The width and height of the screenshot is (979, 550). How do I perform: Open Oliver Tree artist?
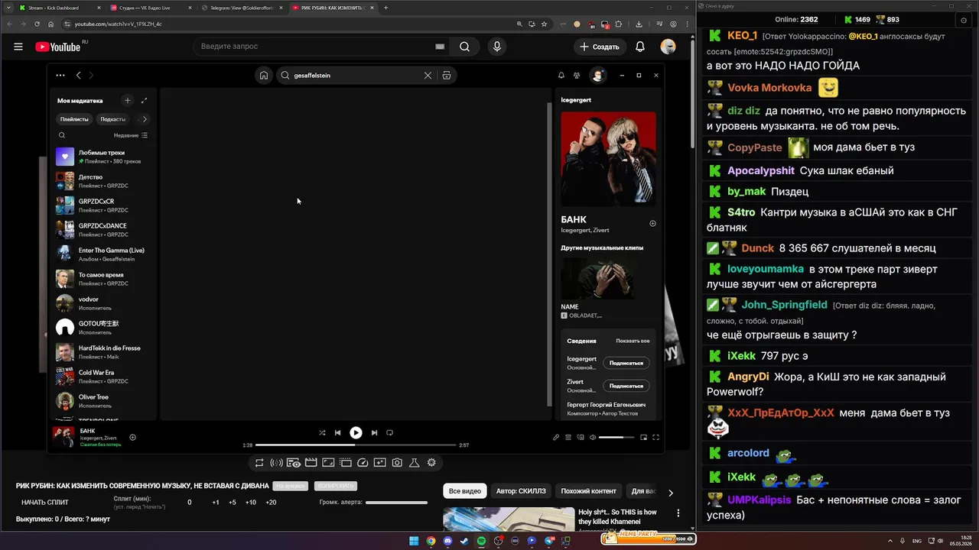103,401
